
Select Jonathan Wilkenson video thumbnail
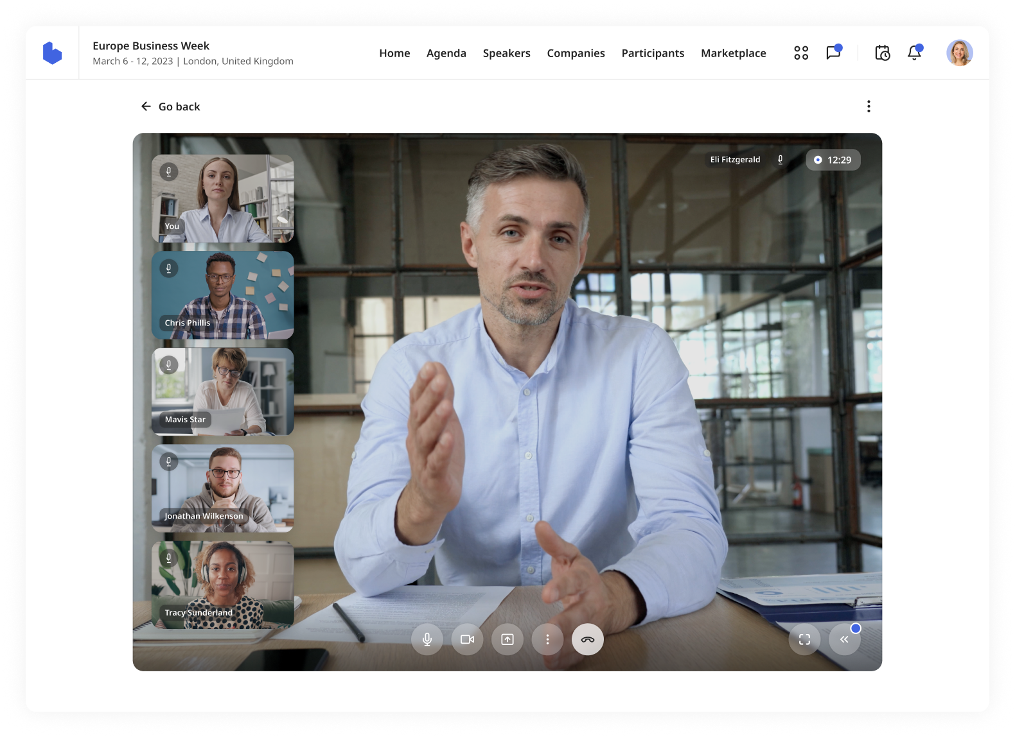coord(223,488)
